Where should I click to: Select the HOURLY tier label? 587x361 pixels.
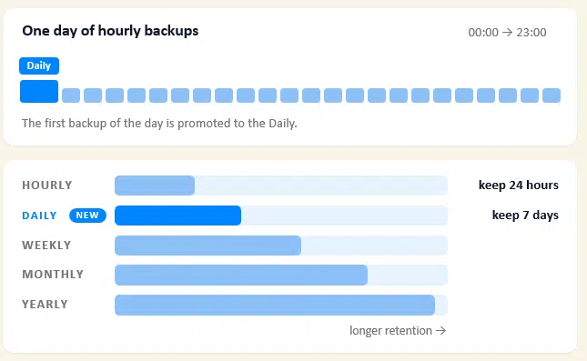47,186
